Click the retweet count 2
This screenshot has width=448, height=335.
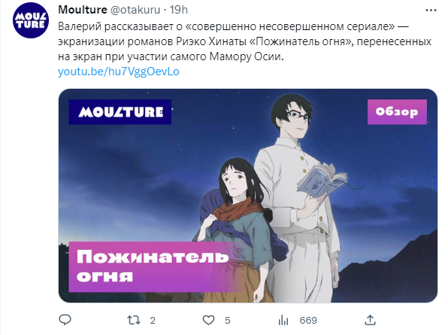click(153, 321)
